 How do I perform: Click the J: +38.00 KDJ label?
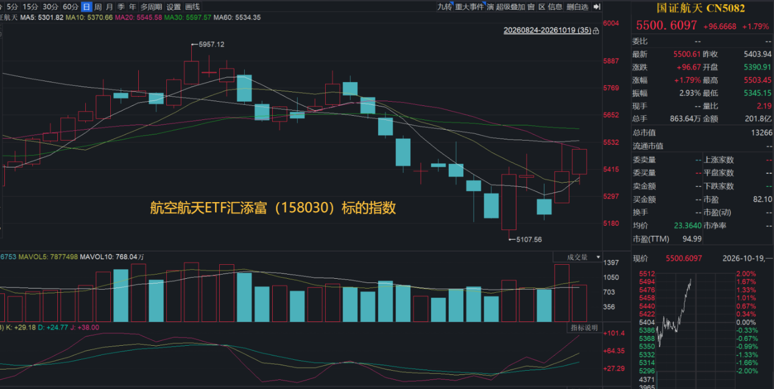(x=85, y=327)
